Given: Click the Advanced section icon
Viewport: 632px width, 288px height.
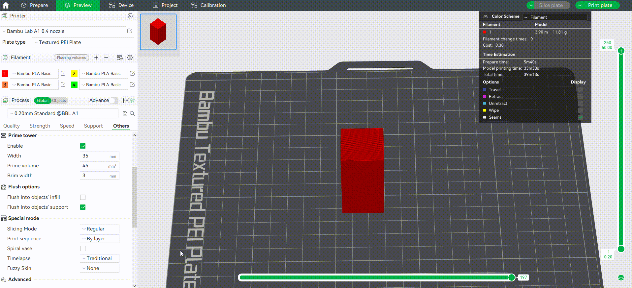Looking at the screenshot, I should [4, 279].
